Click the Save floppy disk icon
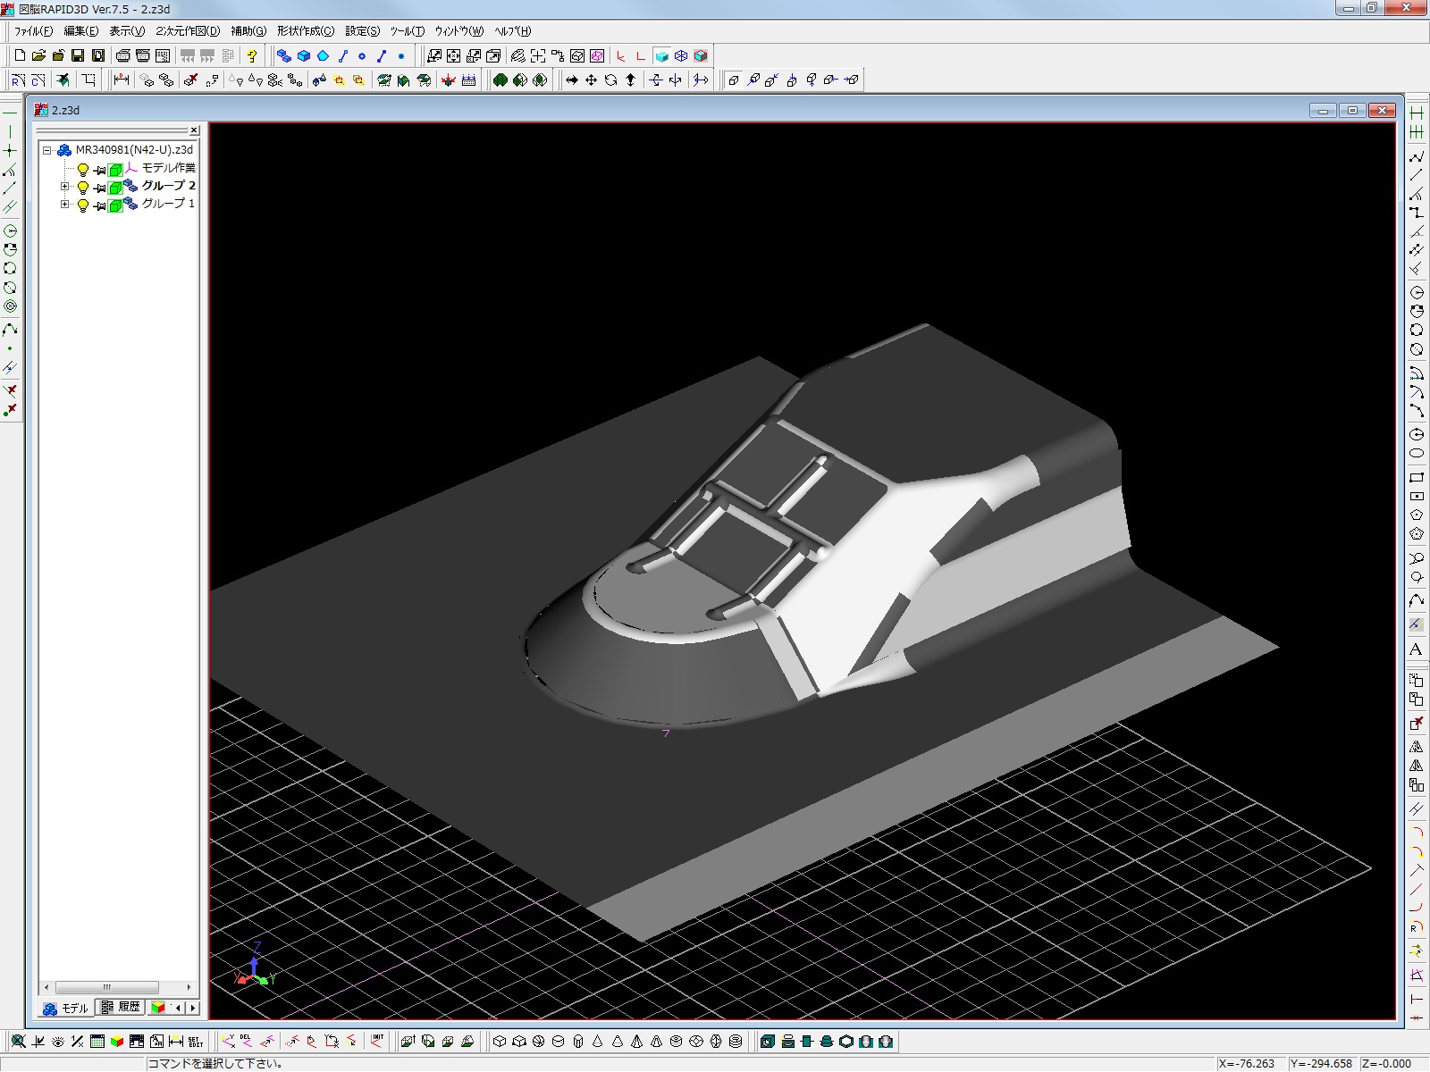Image resolution: width=1430 pixels, height=1072 pixels. point(78,56)
